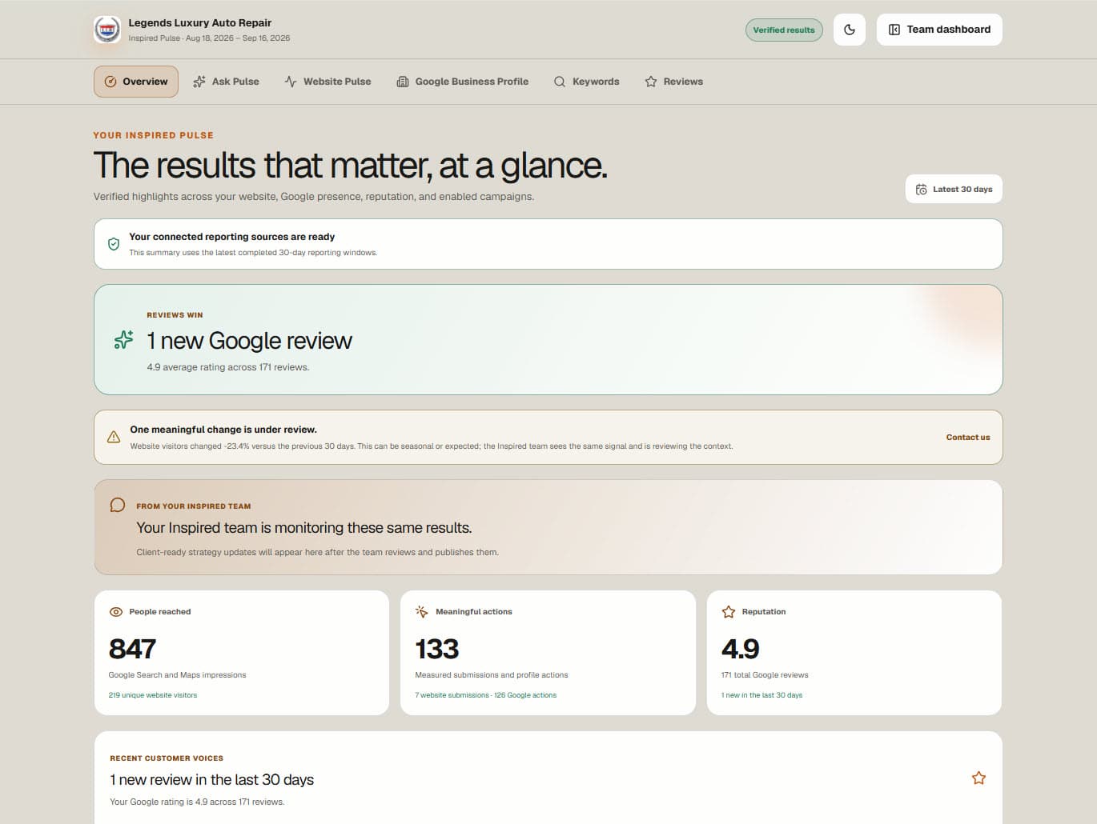Switch to the Reviews tab
Viewport: 1097px width, 824px height.
pos(674,82)
